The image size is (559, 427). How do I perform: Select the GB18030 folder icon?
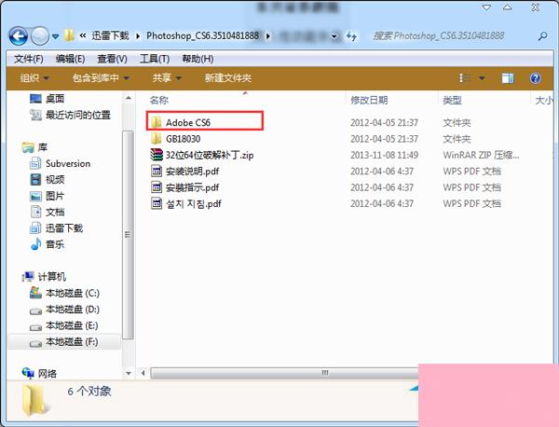point(156,138)
